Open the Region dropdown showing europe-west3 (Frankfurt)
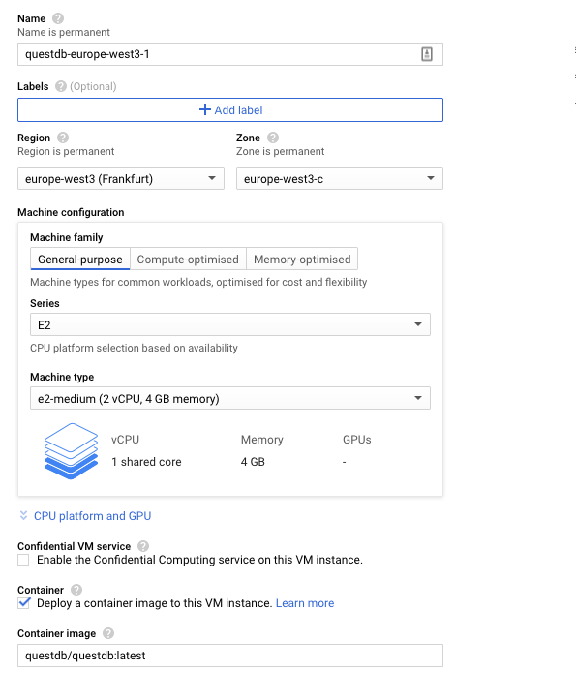 tap(121, 178)
